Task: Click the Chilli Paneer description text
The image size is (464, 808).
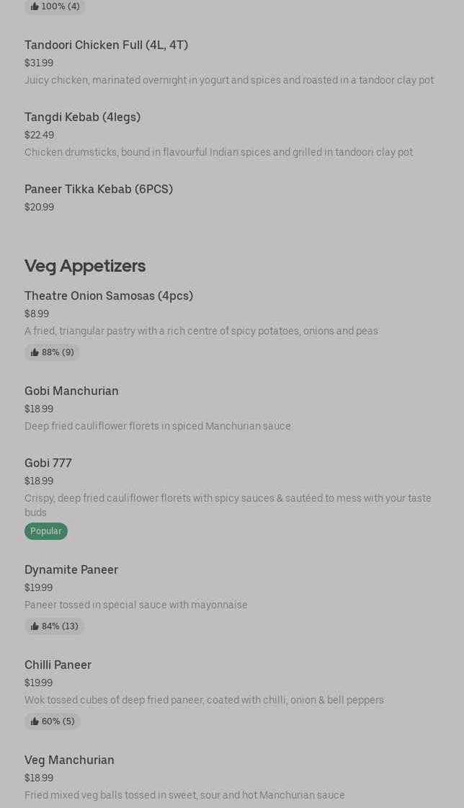Action: point(204,700)
